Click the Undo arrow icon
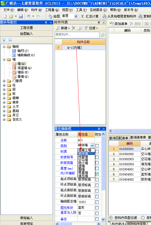Image resolution: width=151 pixels, height=225 pixels. click(29, 16)
